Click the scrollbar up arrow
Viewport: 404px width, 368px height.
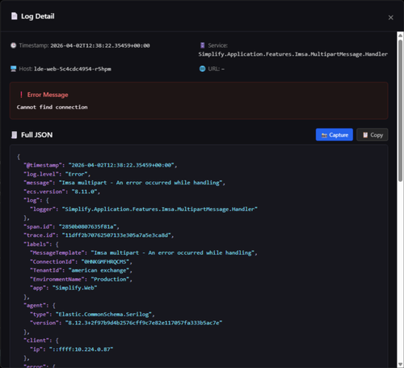click(400, 36)
